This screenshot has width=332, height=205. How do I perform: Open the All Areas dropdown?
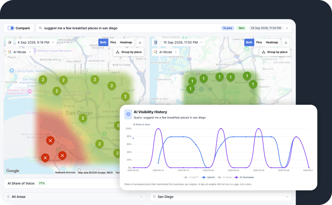tap(75, 197)
